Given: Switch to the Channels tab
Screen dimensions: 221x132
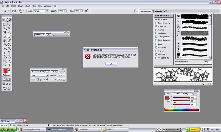Looking at the screenshot, I should point(45,72).
